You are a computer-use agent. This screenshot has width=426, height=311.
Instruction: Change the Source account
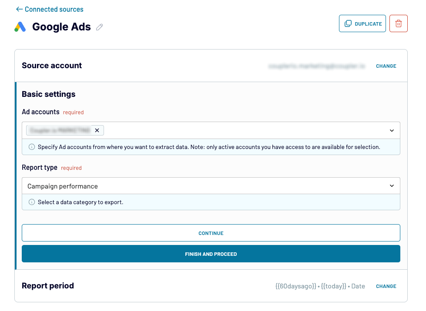[x=386, y=66]
